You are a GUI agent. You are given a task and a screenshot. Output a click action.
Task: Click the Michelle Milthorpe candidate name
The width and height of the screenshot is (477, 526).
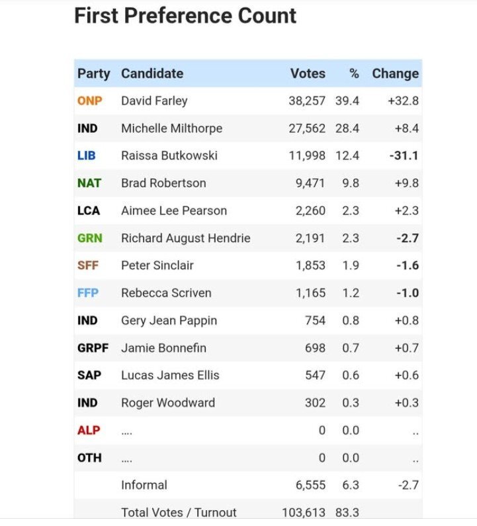click(172, 128)
